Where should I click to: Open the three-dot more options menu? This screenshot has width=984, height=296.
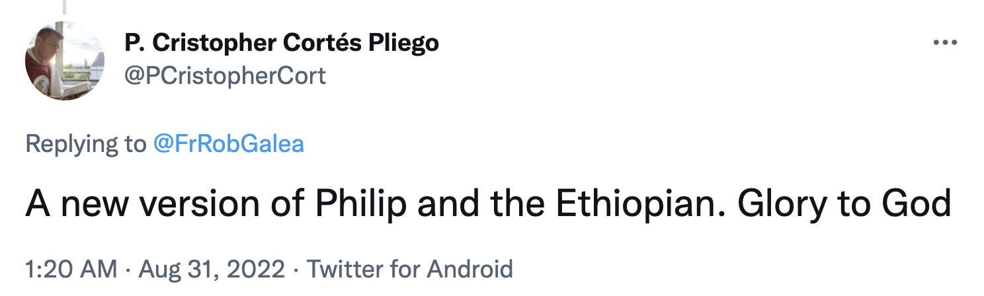click(945, 43)
